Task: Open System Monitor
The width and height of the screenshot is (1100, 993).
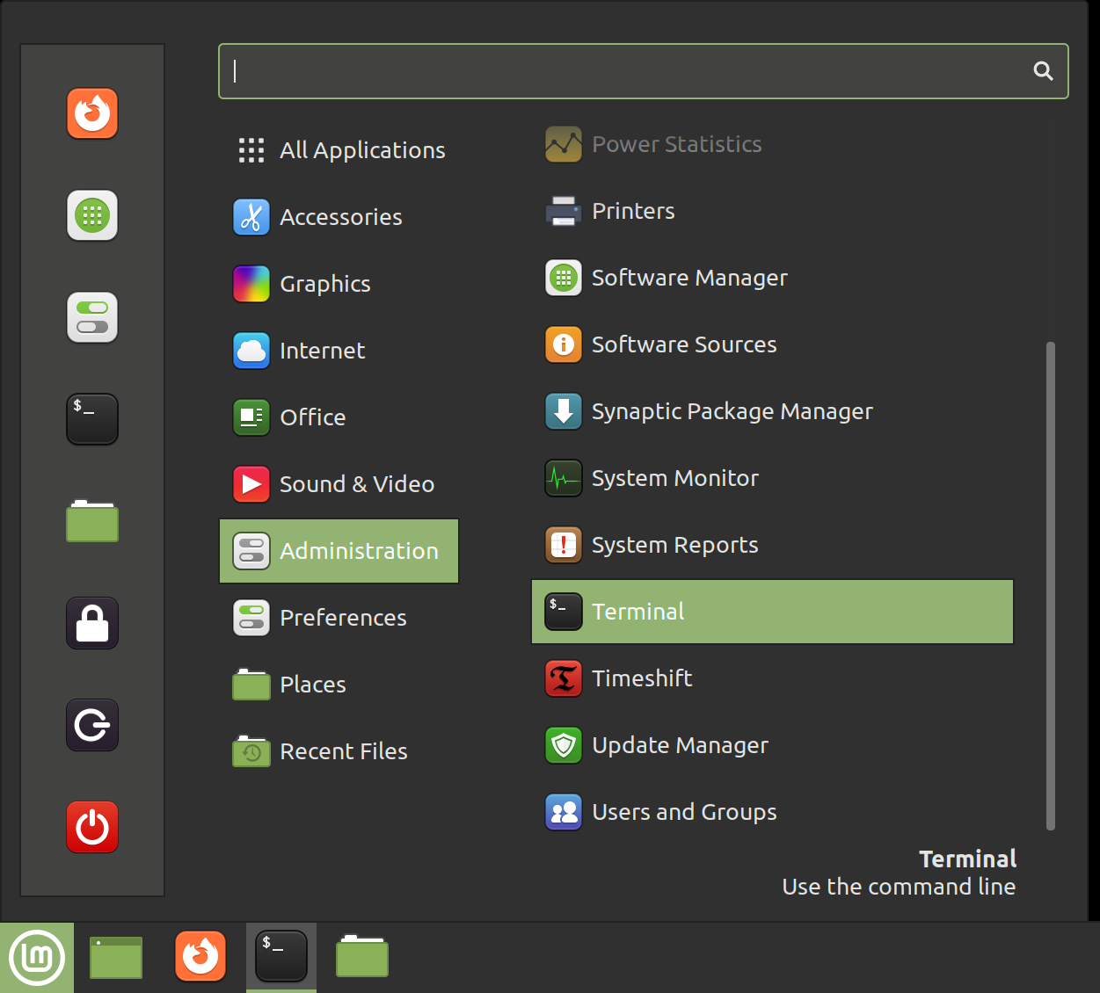Action: click(x=773, y=478)
